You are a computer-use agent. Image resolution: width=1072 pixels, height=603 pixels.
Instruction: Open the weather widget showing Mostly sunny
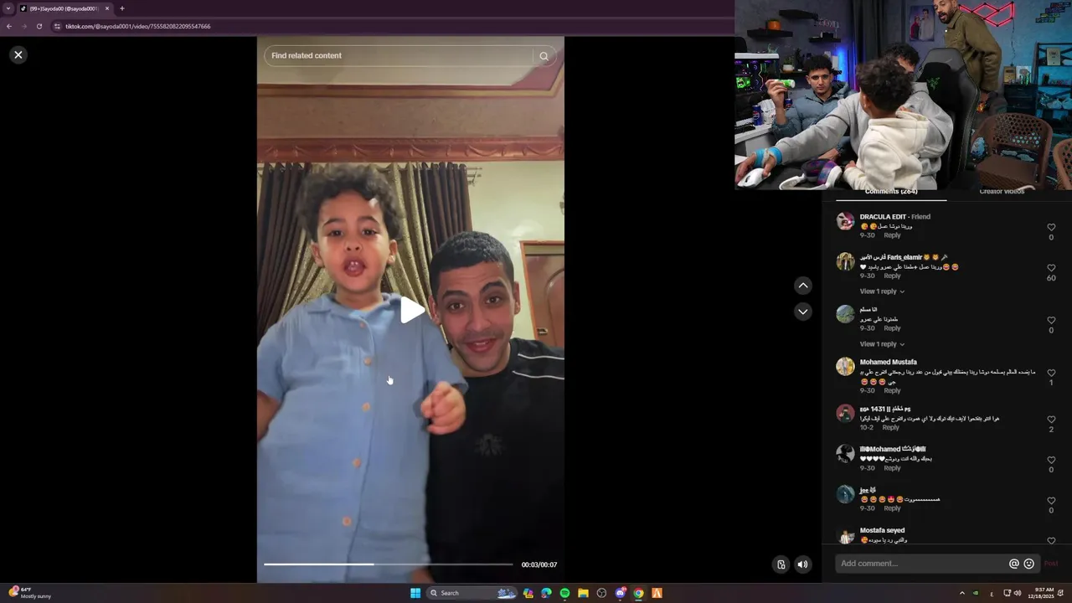[x=29, y=593]
